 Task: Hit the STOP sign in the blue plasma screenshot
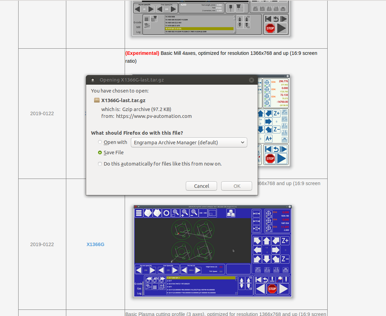272,289
